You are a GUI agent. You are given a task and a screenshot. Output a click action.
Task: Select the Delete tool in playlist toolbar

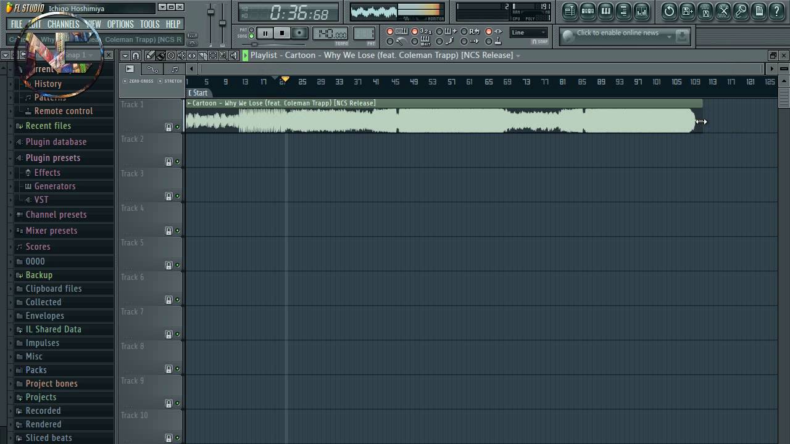point(171,55)
